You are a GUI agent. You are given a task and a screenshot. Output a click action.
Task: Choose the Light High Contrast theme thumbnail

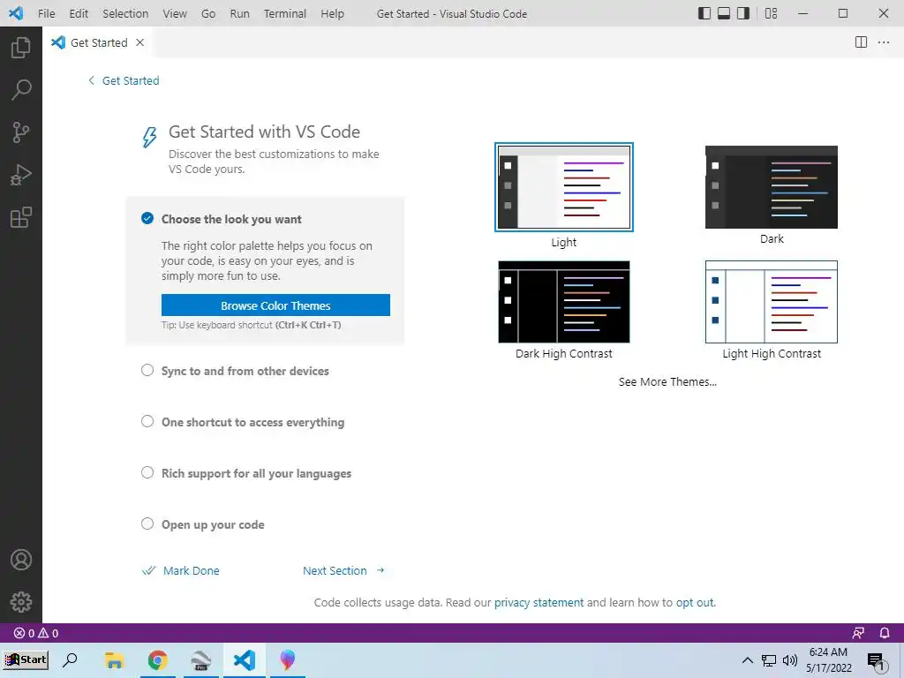point(772,302)
